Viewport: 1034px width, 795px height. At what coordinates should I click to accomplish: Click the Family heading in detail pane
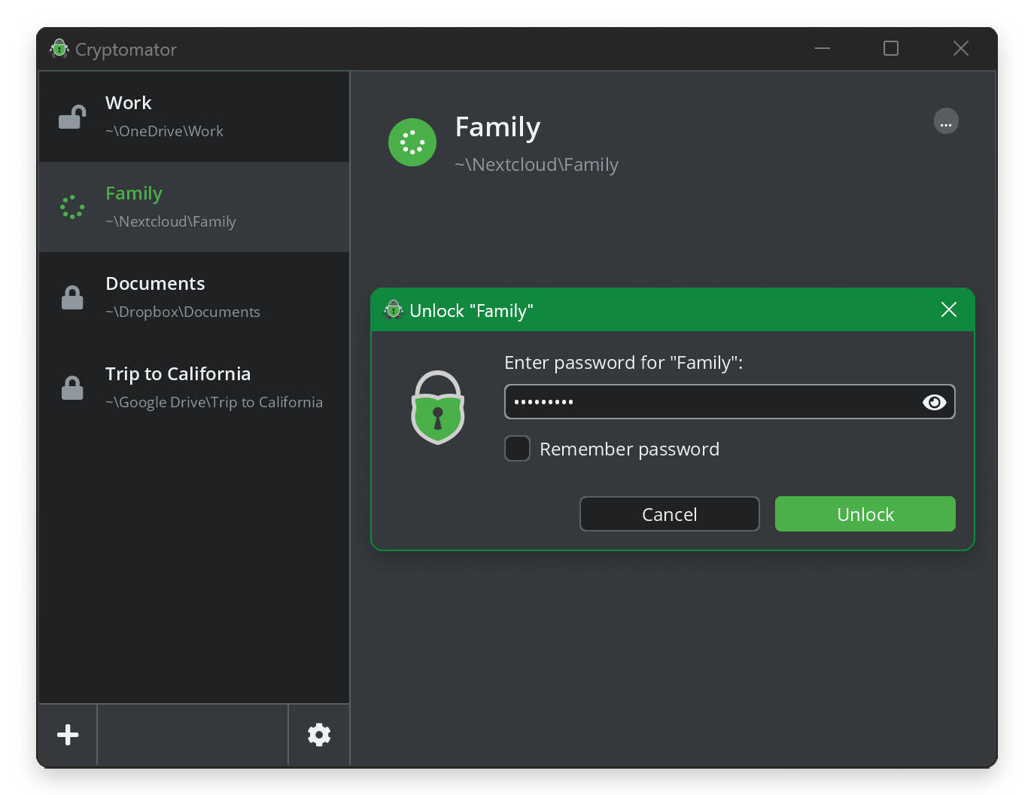click(x=498, y=127)
